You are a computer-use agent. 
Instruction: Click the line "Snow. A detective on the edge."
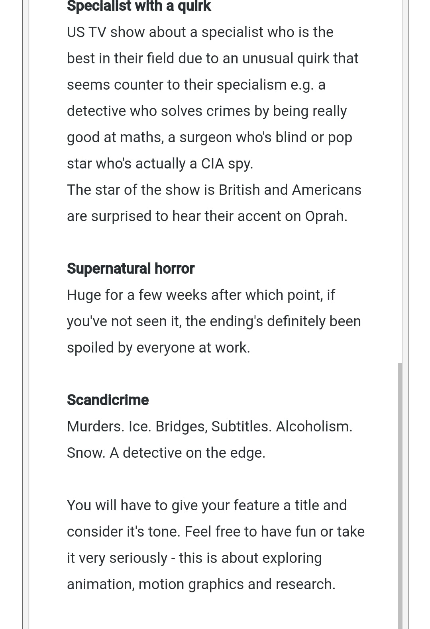(166, 453)
